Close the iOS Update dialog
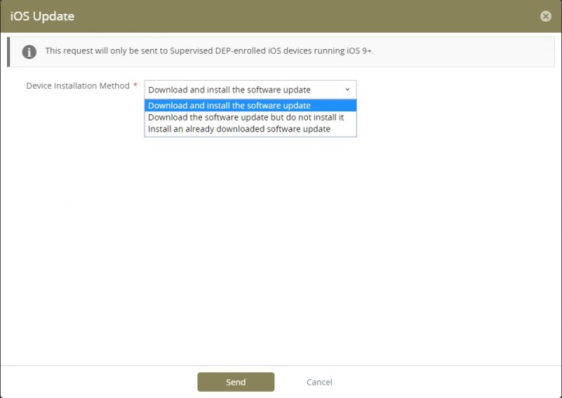The width and height of the screenshot is (562, 398). click(x=545, y=16)
